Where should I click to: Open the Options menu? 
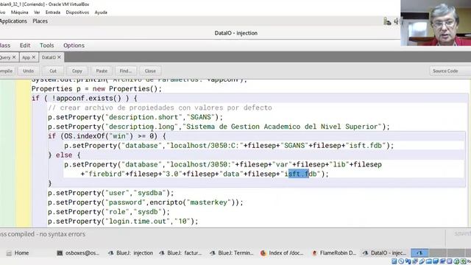point(74,46)
